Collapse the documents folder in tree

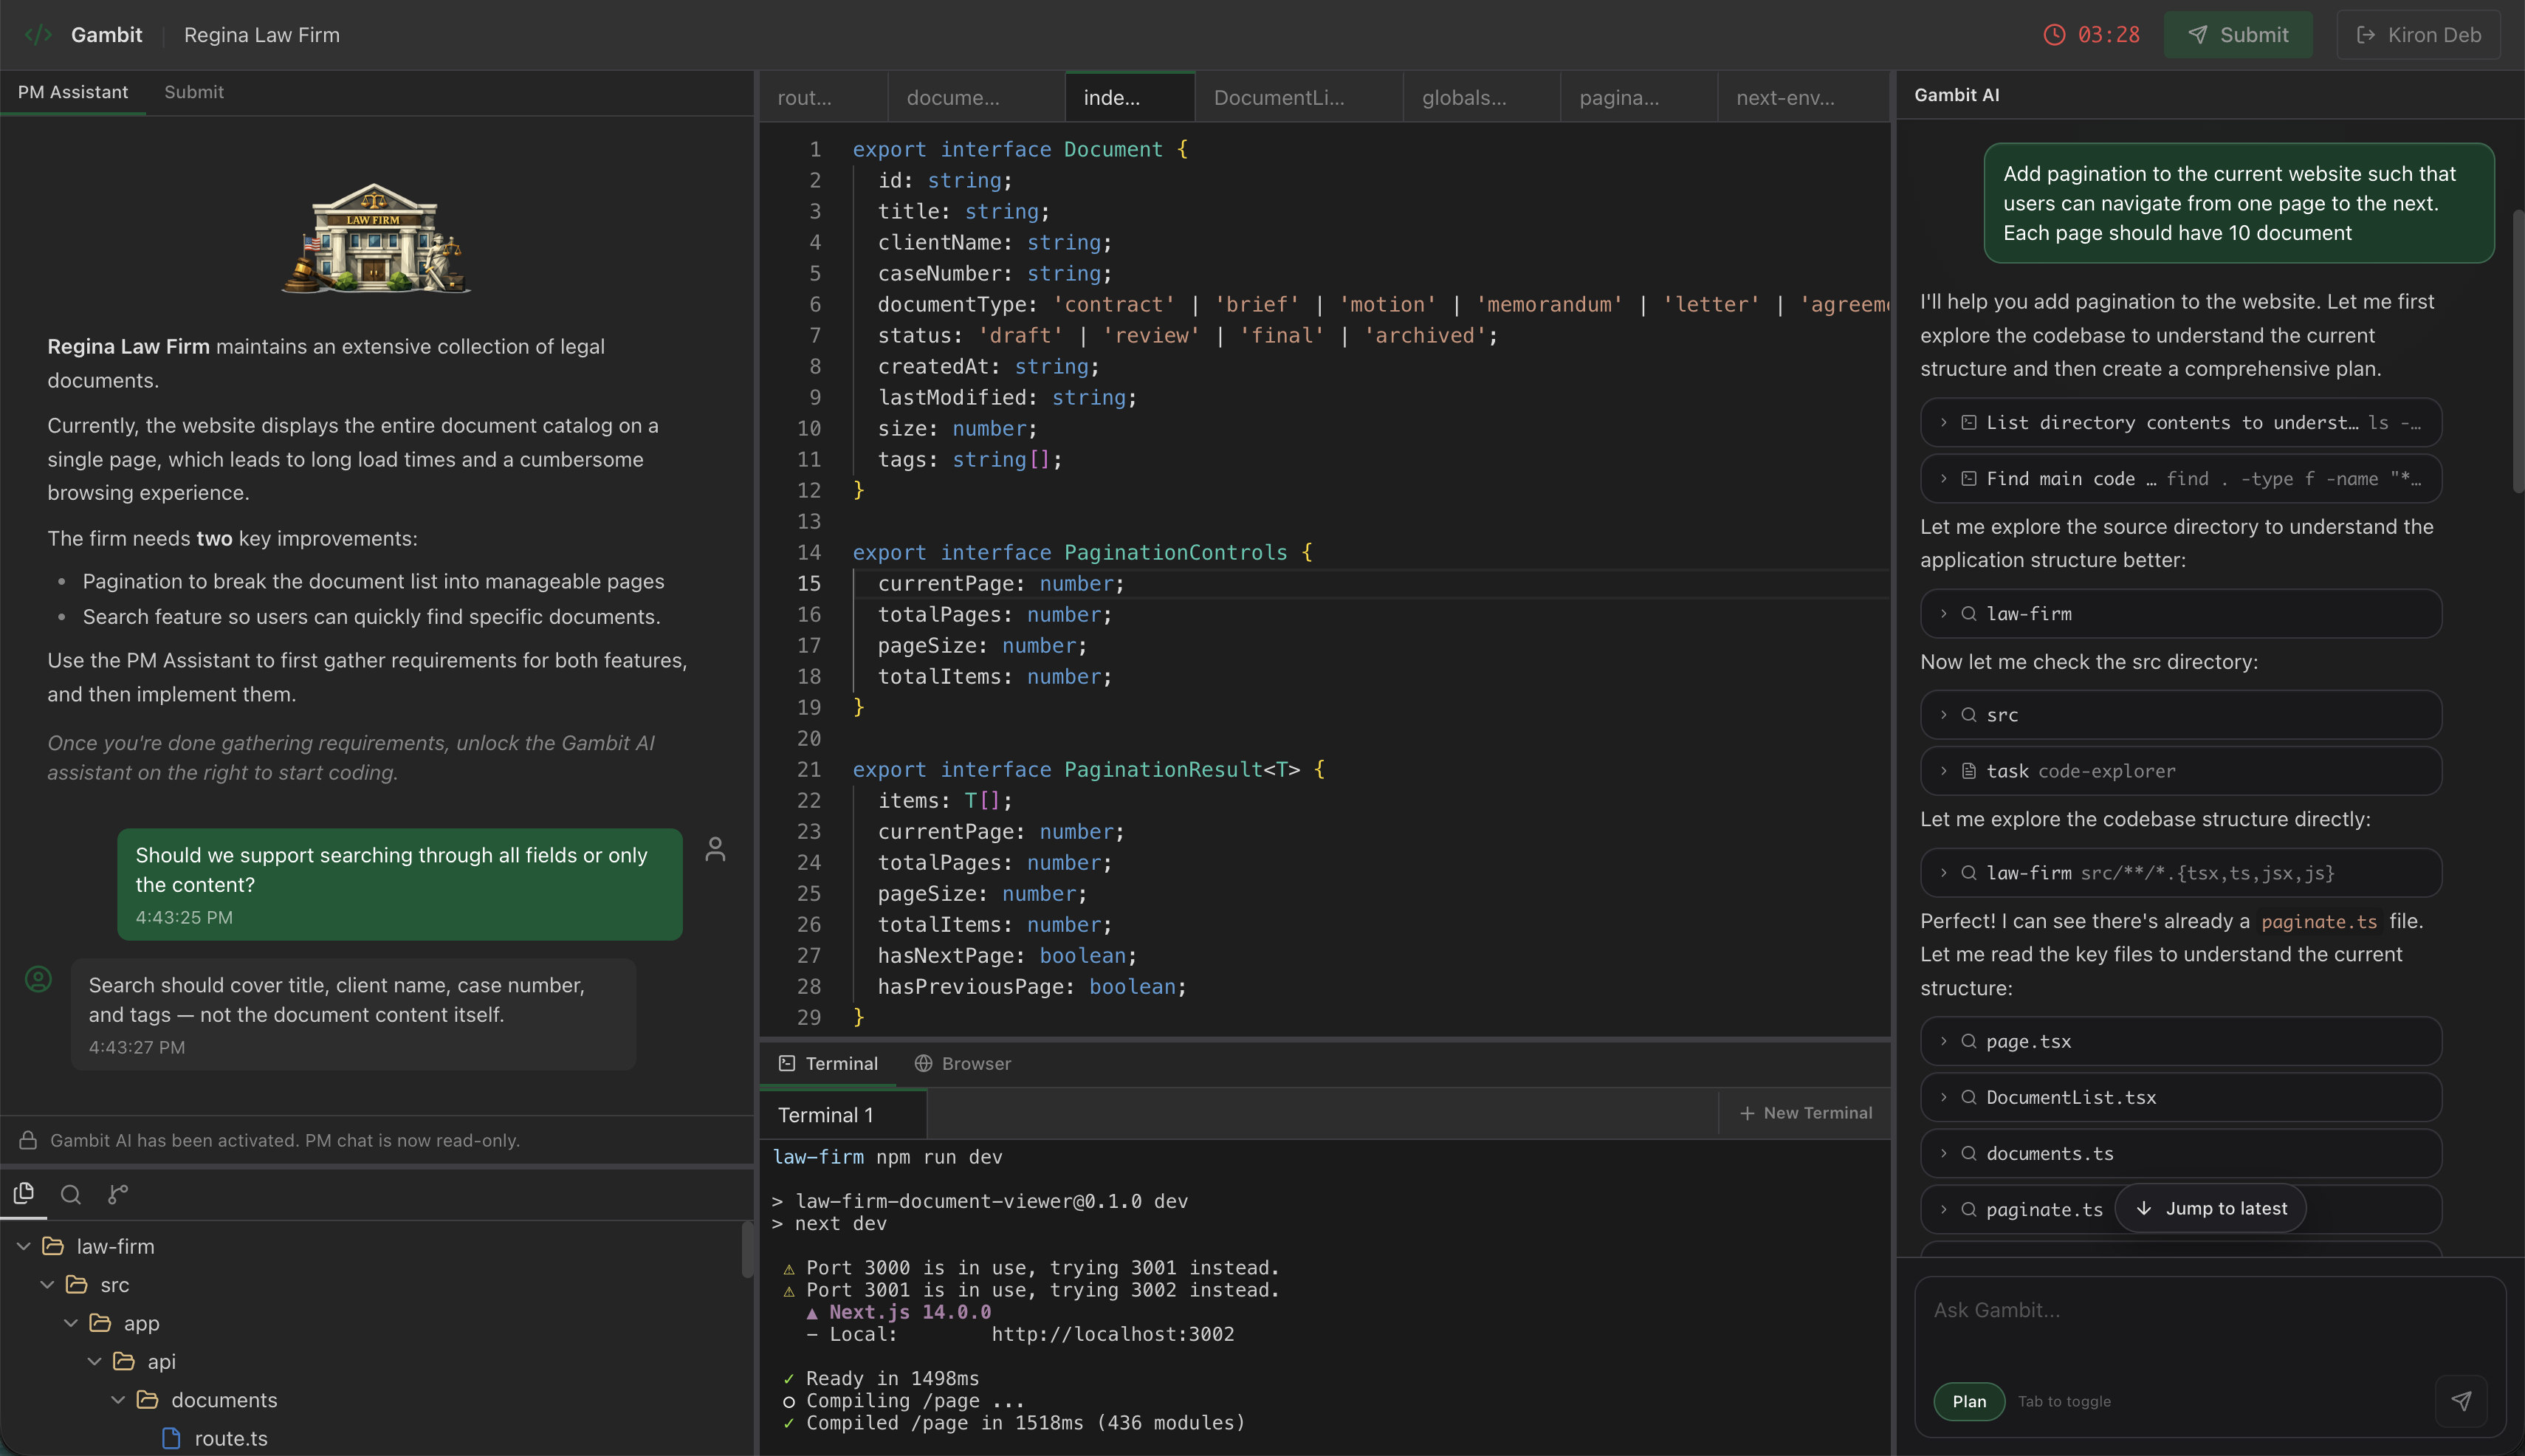(x=118, y=1400)
